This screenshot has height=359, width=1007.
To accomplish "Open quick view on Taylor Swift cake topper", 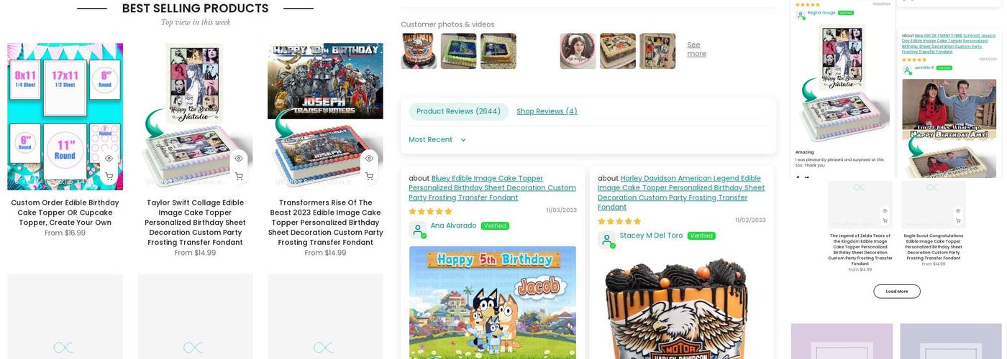I will point(239,159).
